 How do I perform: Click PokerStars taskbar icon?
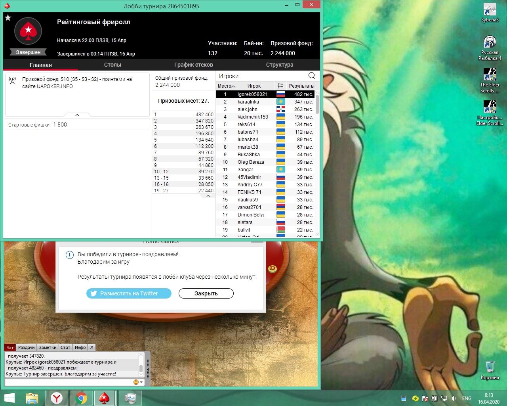pos(104,398)
